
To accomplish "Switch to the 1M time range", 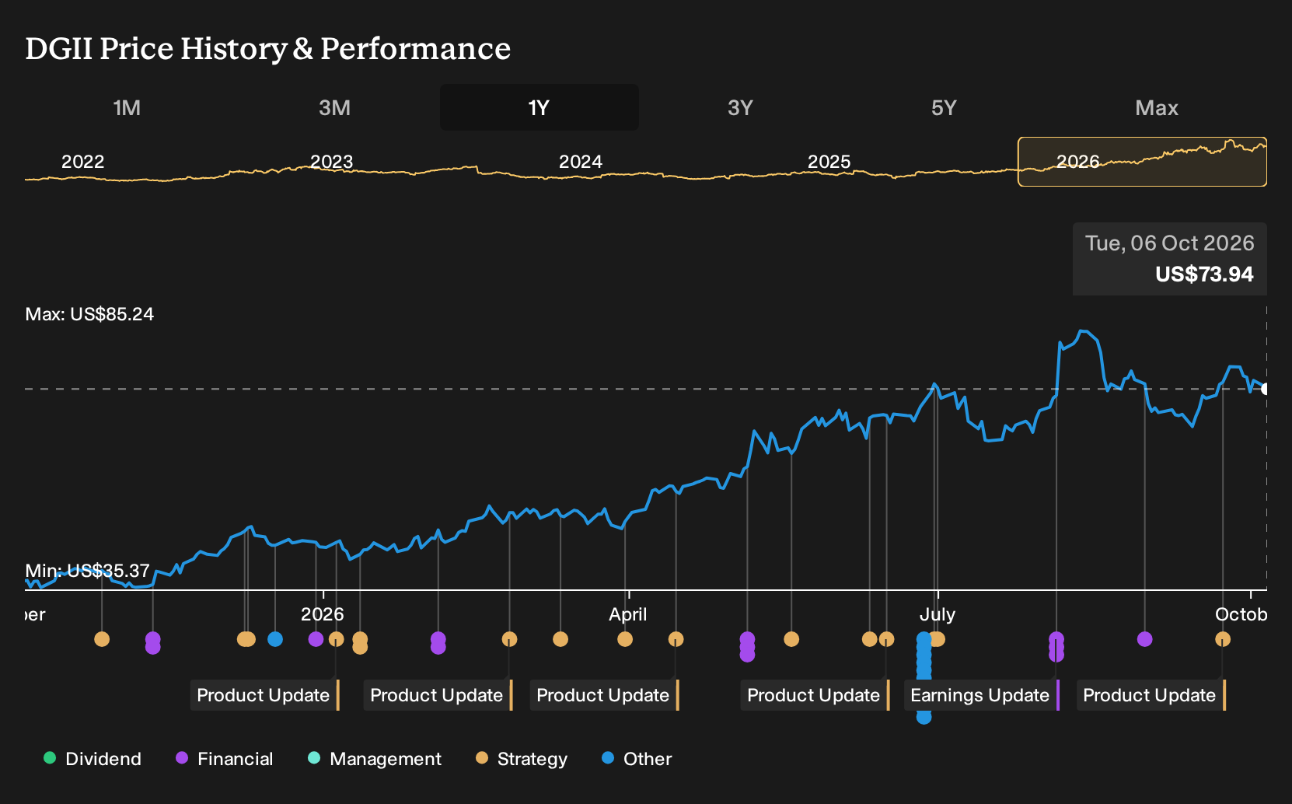I will click(127, 107).
